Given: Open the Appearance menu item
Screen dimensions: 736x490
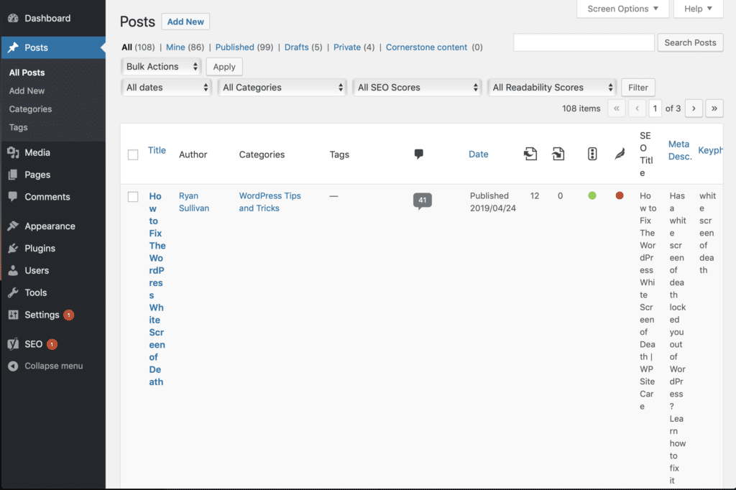Looking at the screenshot, I should [x=50, y=226].
